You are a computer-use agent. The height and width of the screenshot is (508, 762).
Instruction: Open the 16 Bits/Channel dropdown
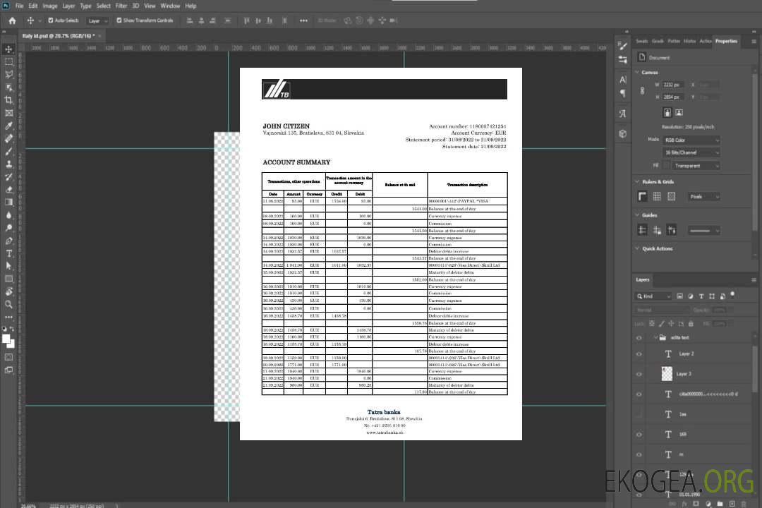pyautogui.click(x=691, y=152)
